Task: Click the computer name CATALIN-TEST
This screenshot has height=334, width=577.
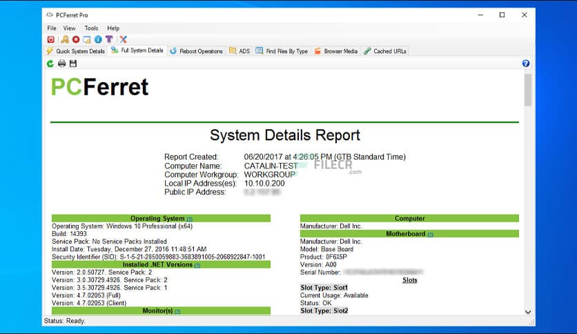Action: 271,166
